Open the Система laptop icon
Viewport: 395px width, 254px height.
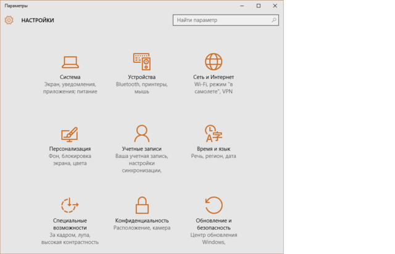[70, 61]
